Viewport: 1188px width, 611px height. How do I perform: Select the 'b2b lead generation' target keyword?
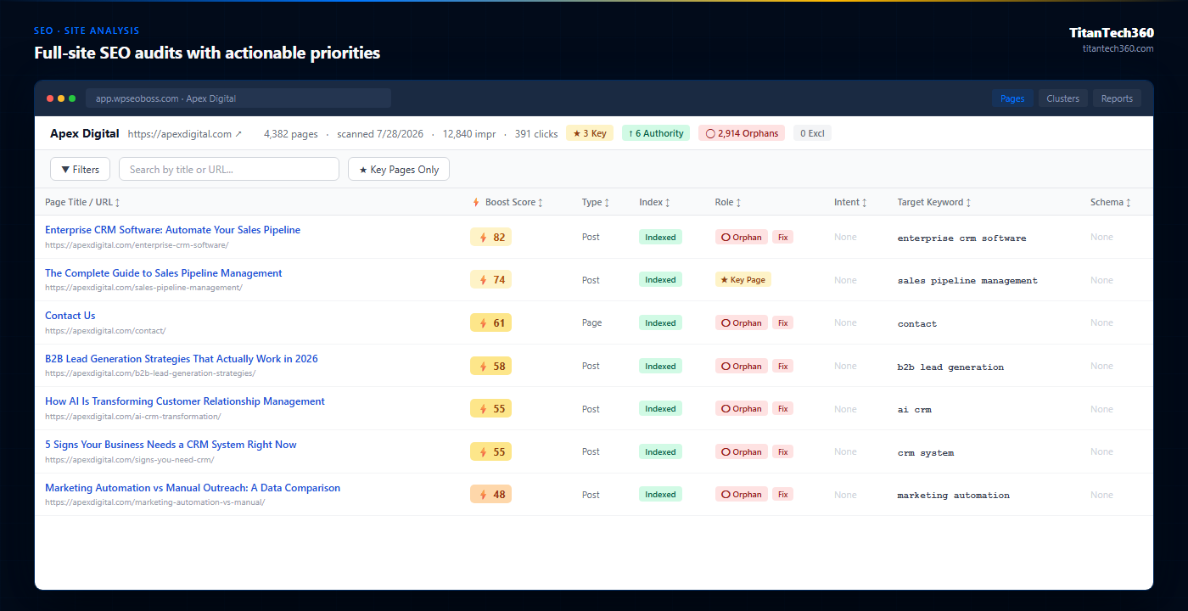pos(950,367)
